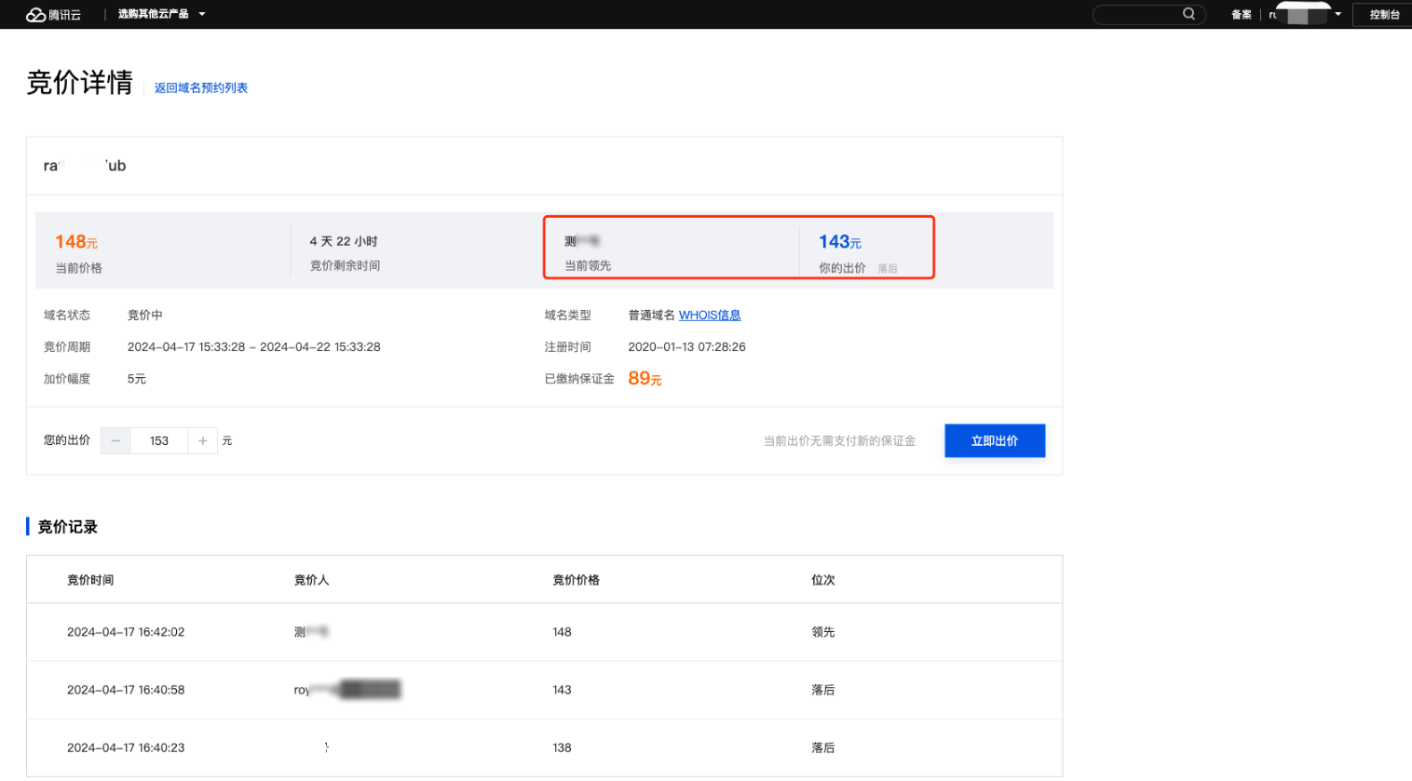Viewport: 1412px width, 781px height.
Task: Click the 返回域名预约列表 link
Action: click(x=200, y=88)
